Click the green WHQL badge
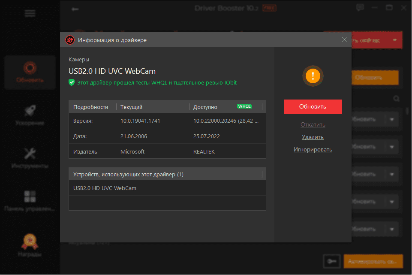The image size is (412, 275). tap(244, 106)
